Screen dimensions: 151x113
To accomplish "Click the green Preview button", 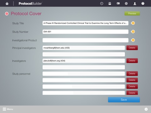I will (x=132, y=13).
